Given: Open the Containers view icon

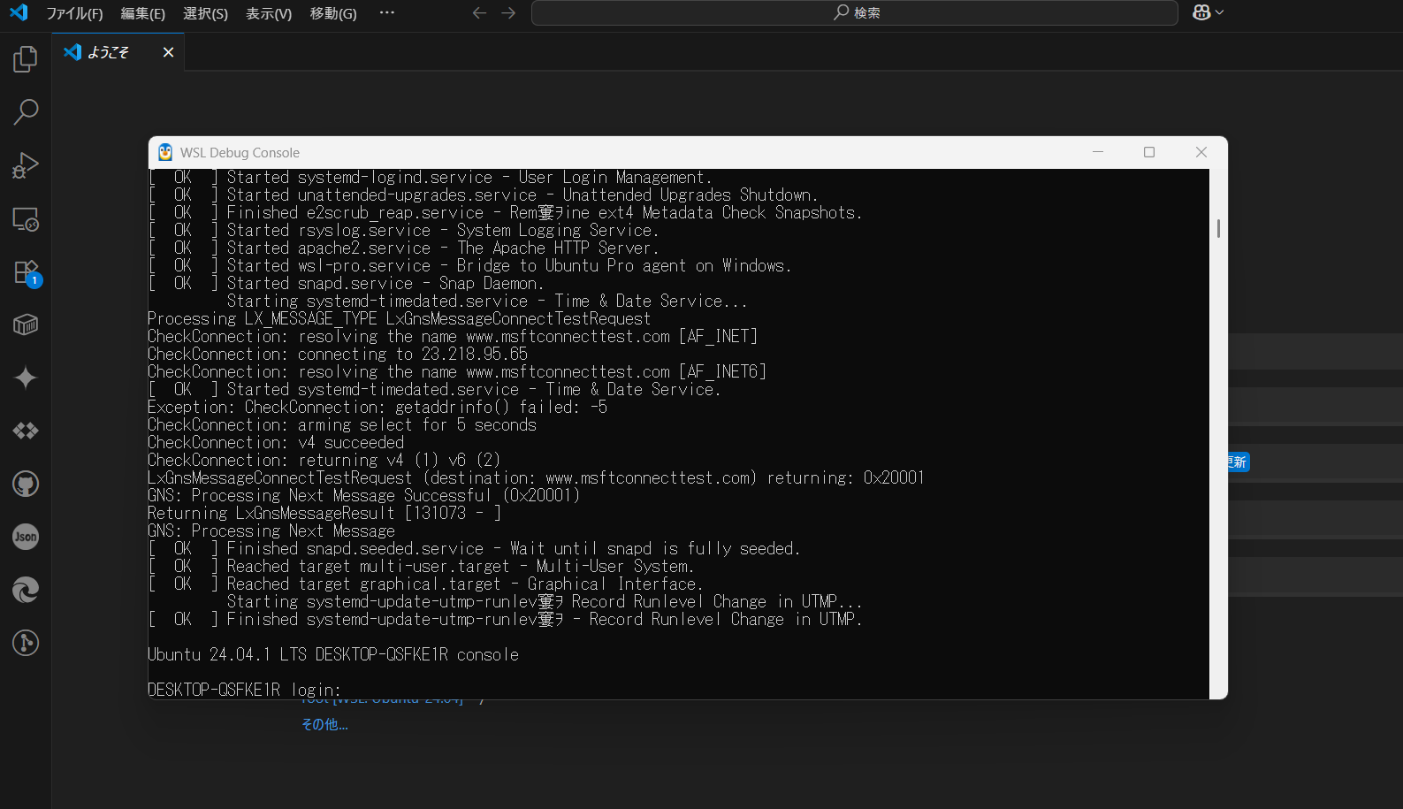Looking at the screenshot, I should [x=26, y=324].
